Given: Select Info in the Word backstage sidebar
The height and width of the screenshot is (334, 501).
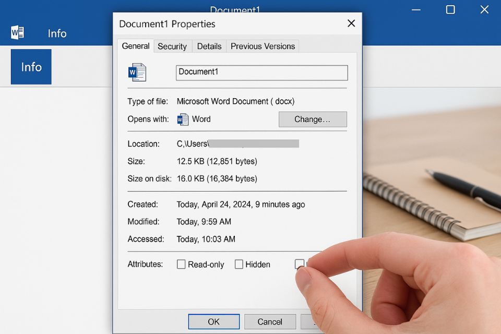Looking at the screenshot, I should point(31,67).
